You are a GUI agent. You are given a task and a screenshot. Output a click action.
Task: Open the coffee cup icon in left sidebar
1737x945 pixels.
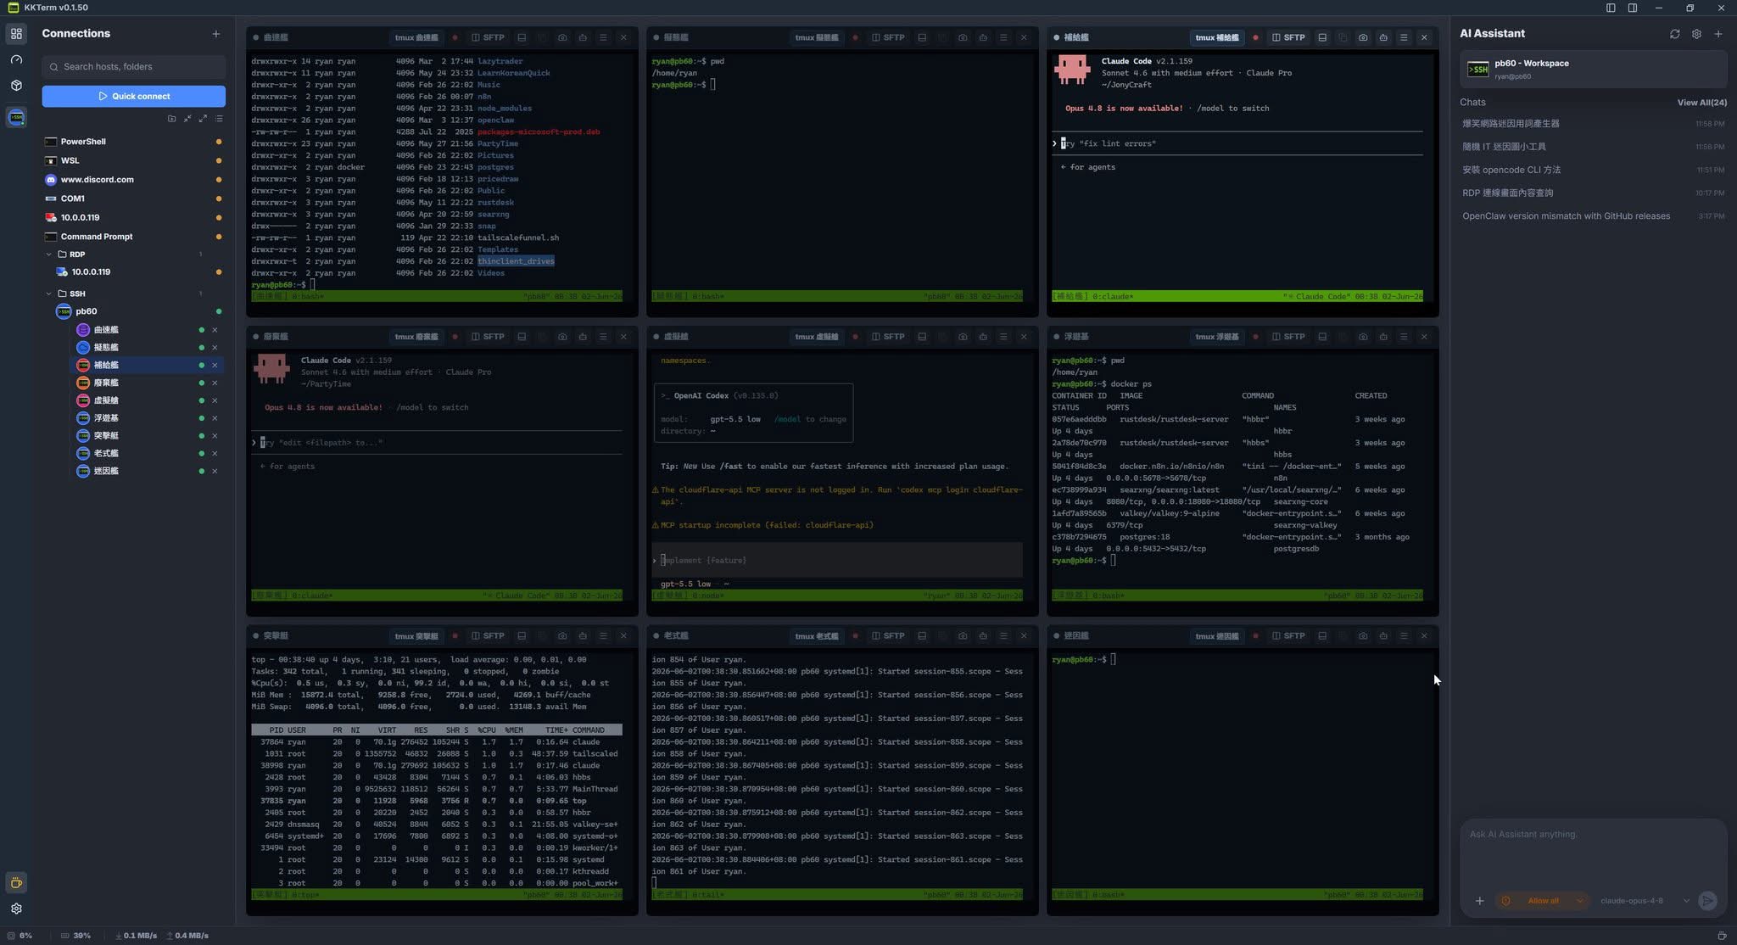(x=16, y=883)
